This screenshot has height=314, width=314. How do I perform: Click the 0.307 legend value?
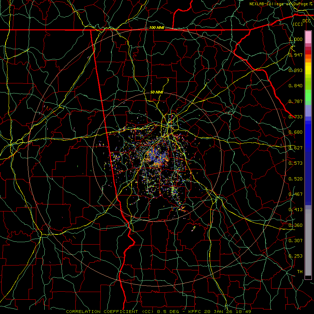click(296, 241)
